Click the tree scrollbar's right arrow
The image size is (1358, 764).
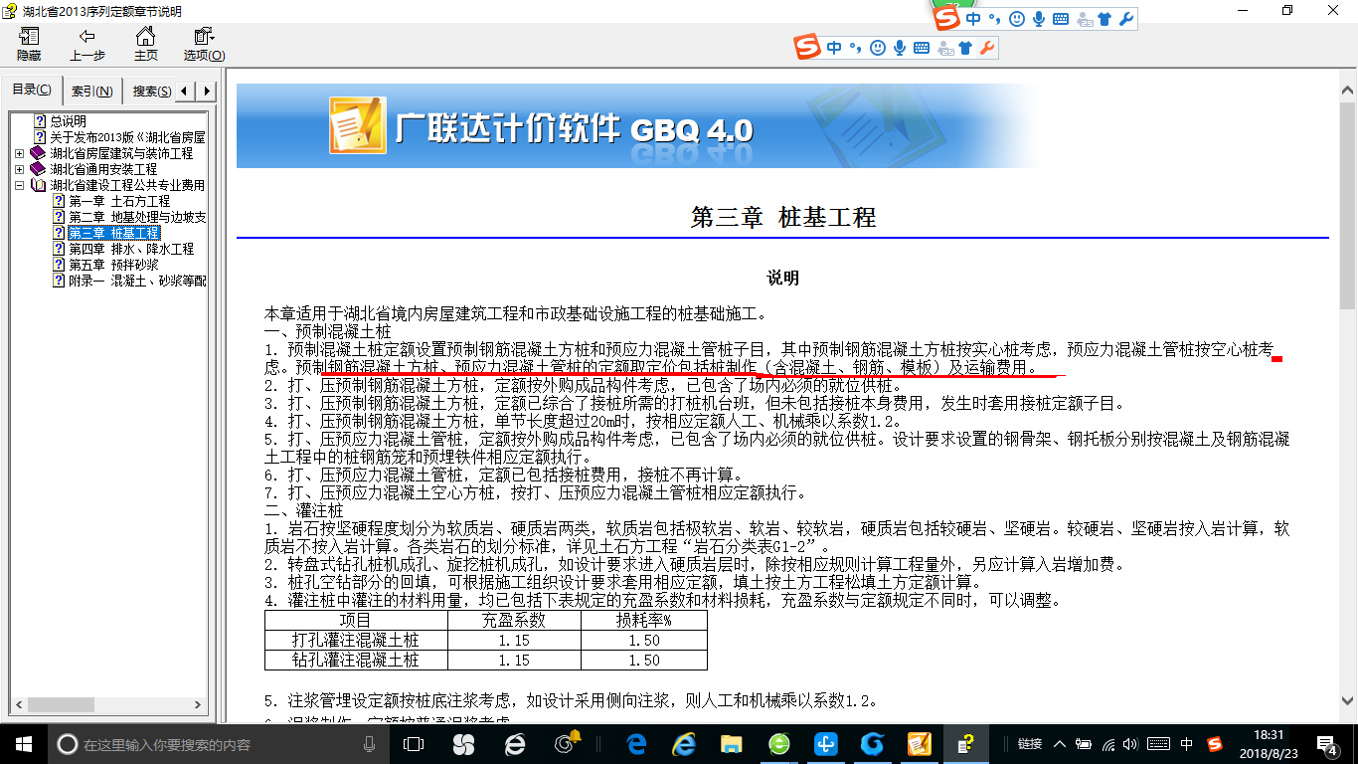(199, 705)
